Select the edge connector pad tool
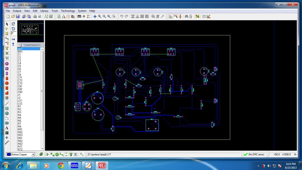302x170 pixels. click(x=7, y=78)
